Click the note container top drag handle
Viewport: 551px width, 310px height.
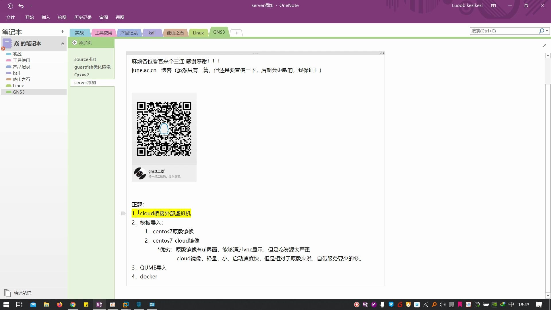255,53
